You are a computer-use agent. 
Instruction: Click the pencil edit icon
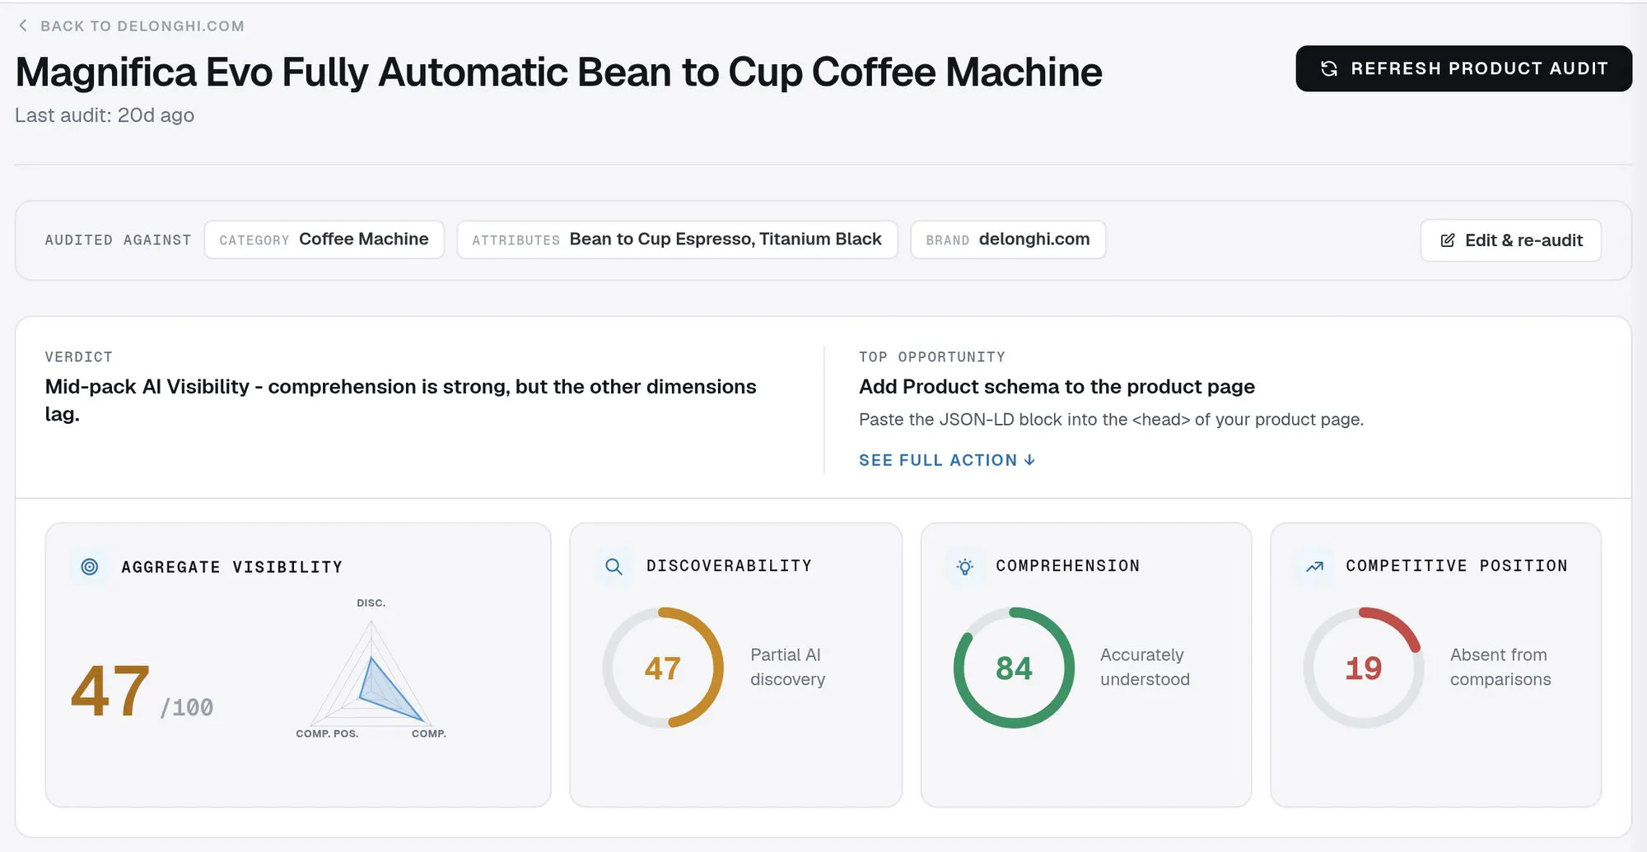tap(1448, 240)
